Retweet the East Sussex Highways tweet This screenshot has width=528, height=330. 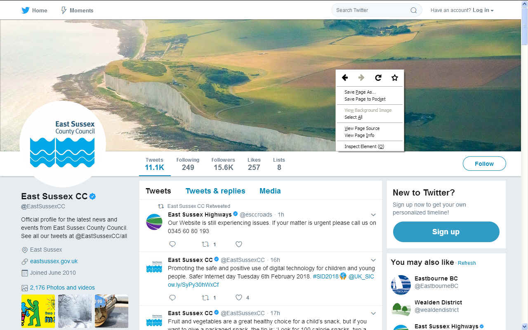point(205,244)
